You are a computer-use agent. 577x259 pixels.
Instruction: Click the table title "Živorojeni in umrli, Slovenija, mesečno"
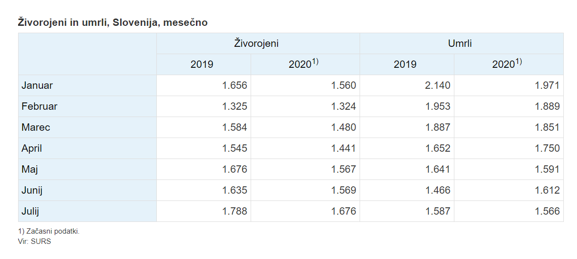click(112, 22)
